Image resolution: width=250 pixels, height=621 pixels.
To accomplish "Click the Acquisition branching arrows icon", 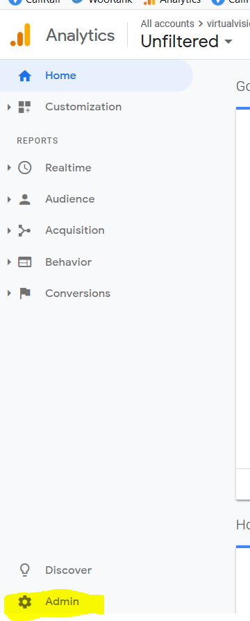I will (x=24, y=230).
